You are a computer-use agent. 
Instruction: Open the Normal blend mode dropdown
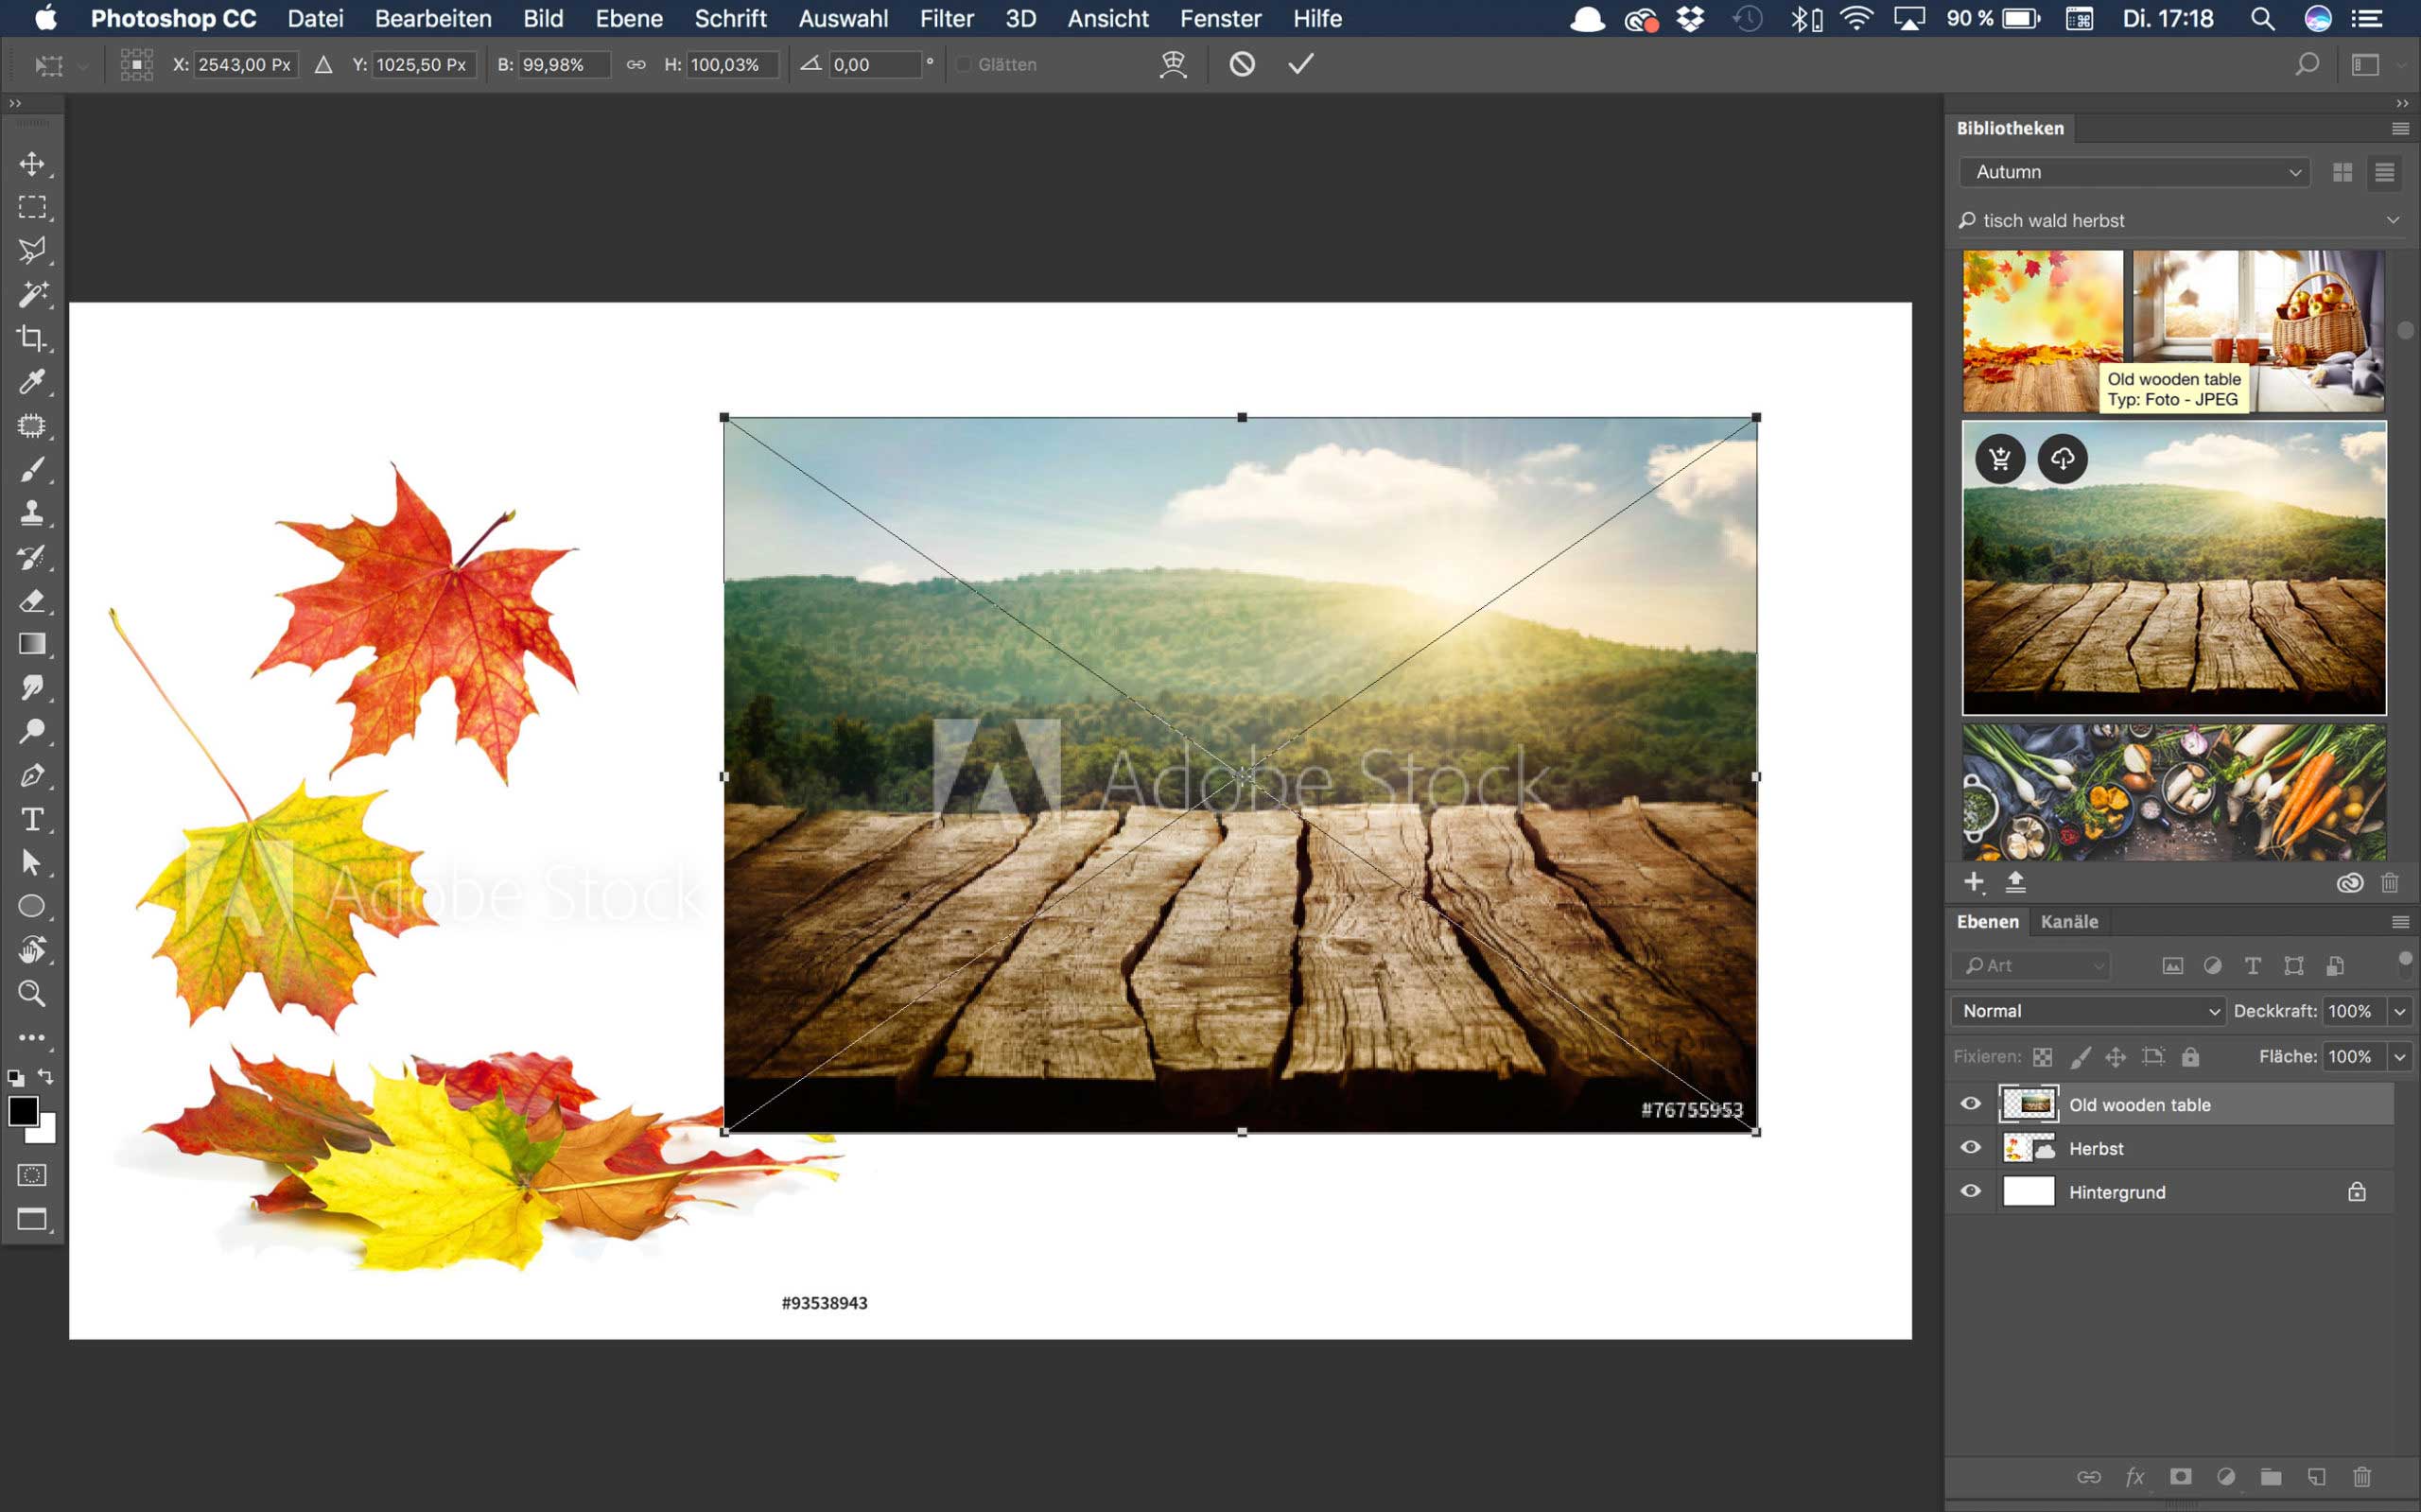pyautogui.click(x=2088, y=1011)
